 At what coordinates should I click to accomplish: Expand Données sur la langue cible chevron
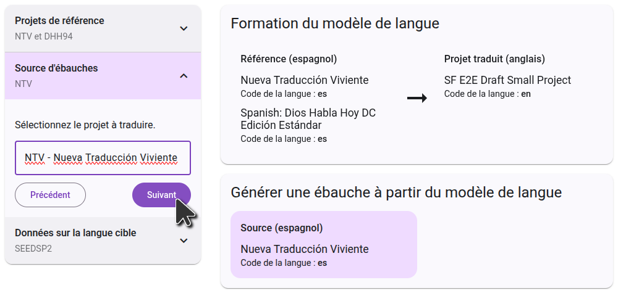[184, 241]
